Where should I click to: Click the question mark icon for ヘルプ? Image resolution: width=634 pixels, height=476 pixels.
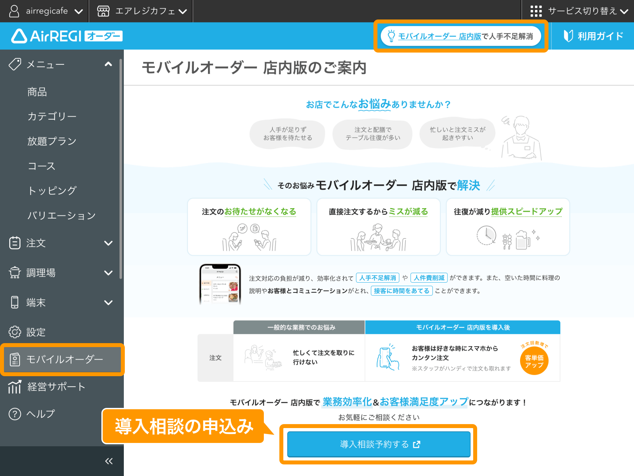coord(15,414)
